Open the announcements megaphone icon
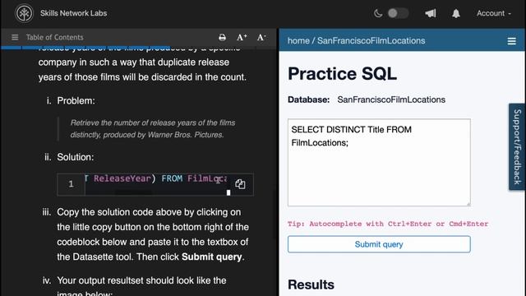Image resolution: width=526 pixels, height=296 pixels. coord(431,13)
